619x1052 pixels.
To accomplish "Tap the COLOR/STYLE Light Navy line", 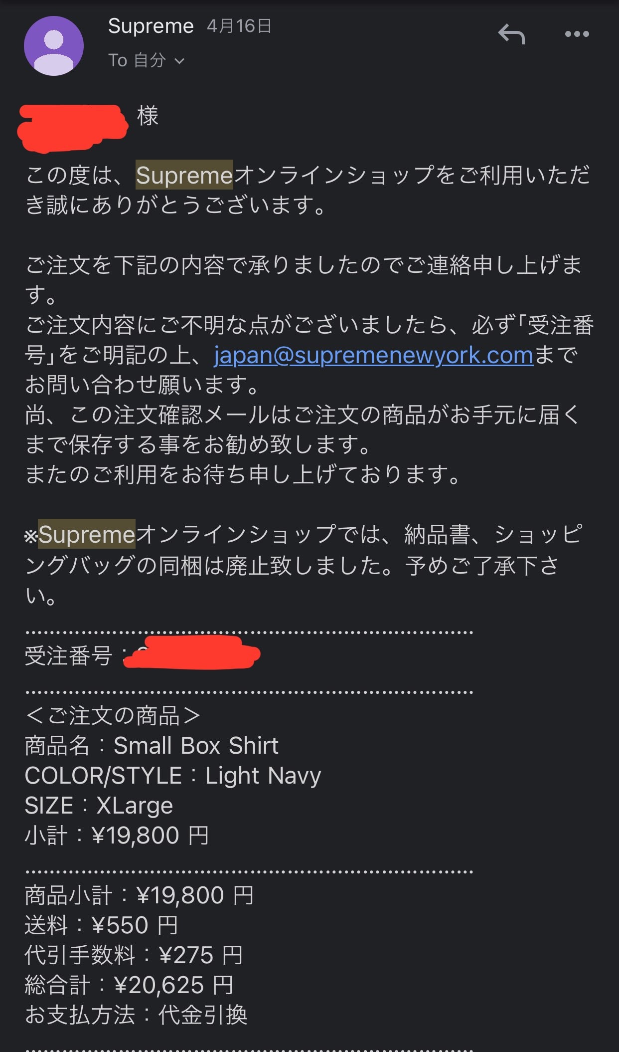I will (173, 776).
